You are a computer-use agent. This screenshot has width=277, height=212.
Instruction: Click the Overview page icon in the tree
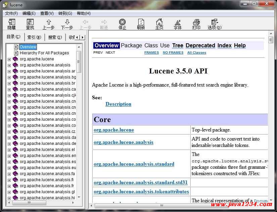pyautogui.click(x=16, y=47)
